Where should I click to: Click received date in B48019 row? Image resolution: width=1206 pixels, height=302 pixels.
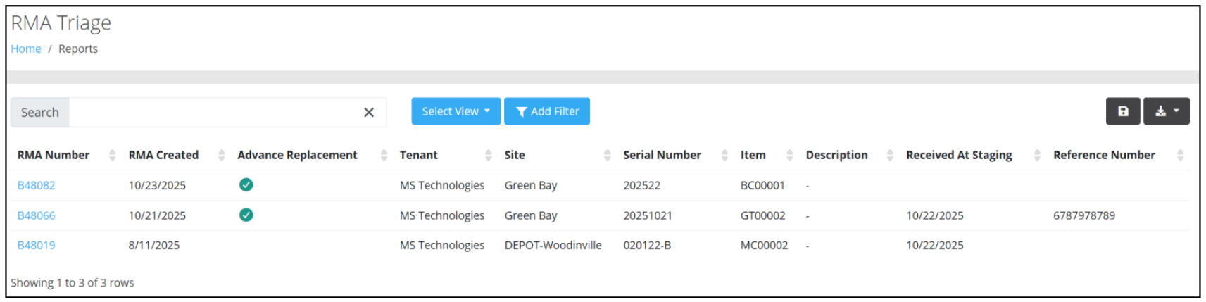tap(935, 245)
